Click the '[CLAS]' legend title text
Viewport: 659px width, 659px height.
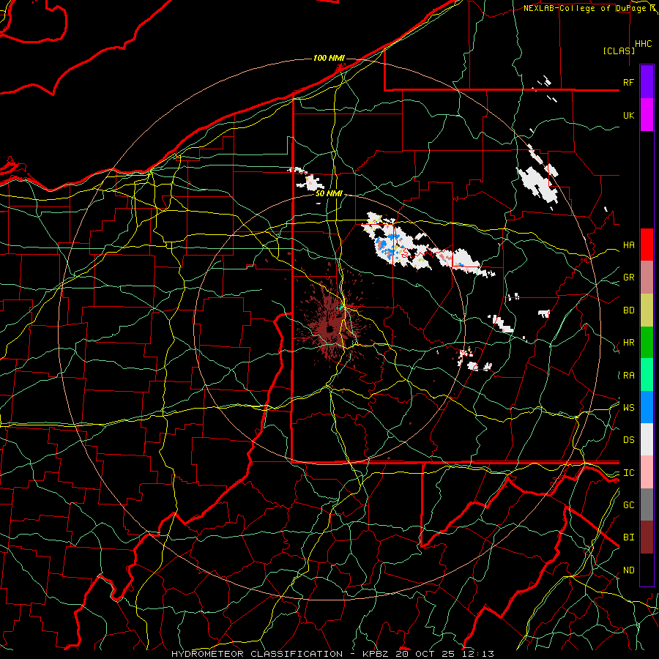[618, 51]
